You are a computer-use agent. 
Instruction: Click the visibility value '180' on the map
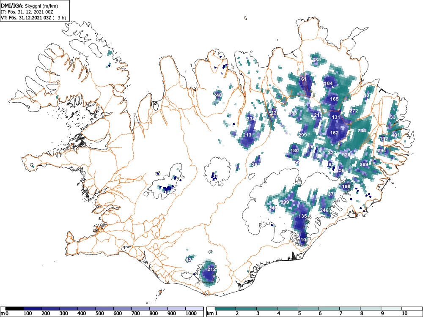point(294,150)
